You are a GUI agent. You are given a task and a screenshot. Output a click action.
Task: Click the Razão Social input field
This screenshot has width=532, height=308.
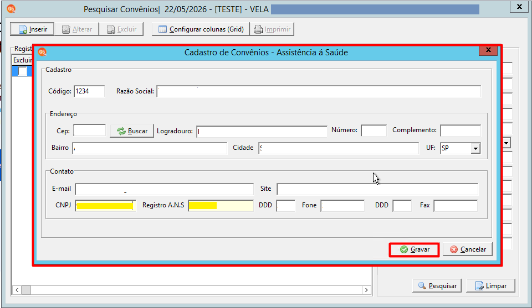tap(319, 91)
